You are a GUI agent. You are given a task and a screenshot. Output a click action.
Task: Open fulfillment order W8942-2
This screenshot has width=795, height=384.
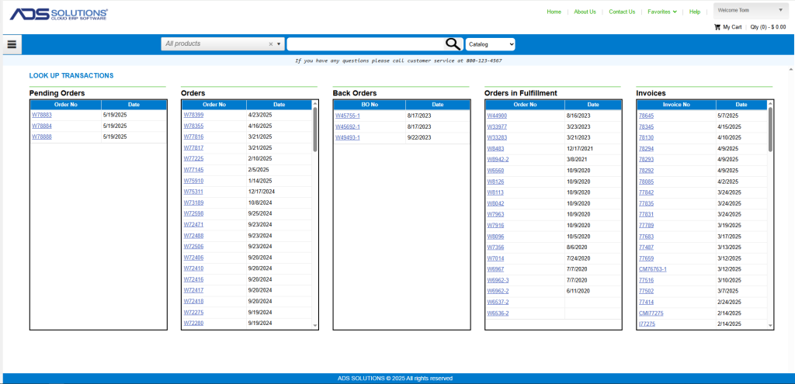pyautogui.click(x=498, y=160)
